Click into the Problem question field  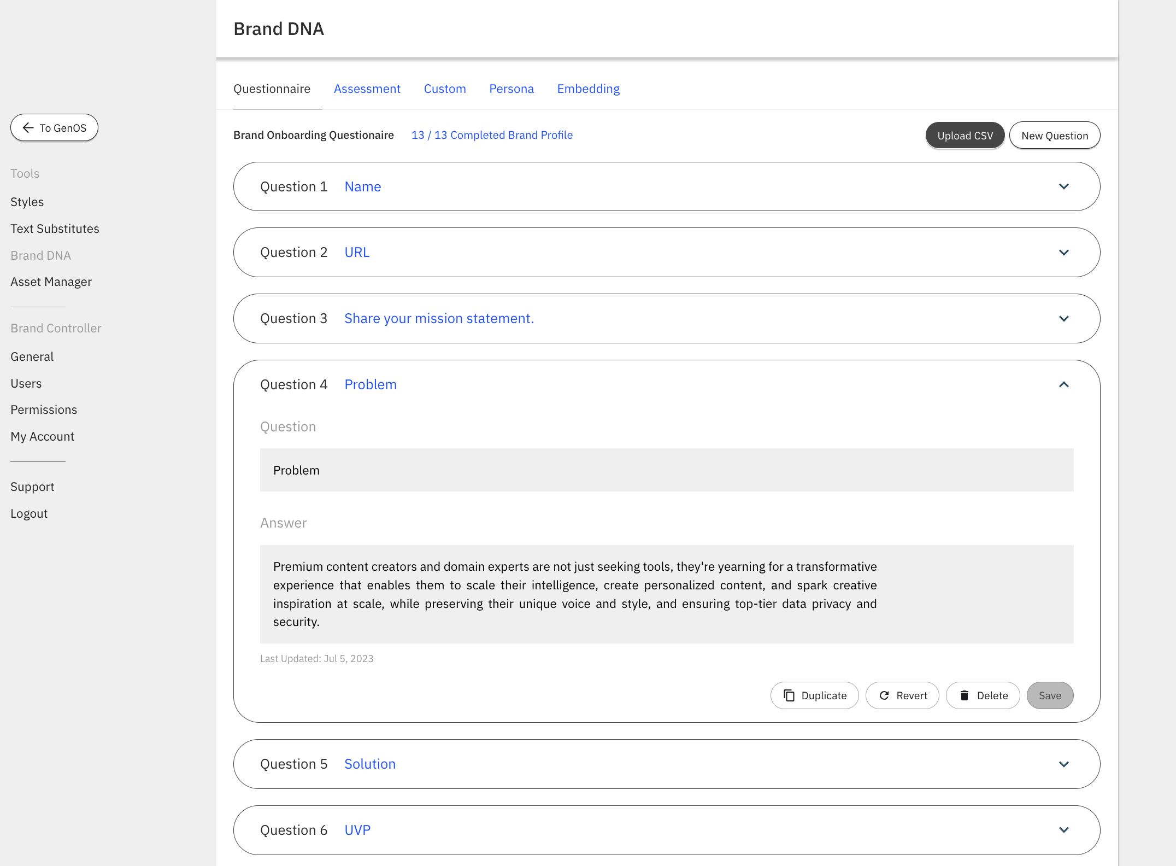(x=666, y=470)
